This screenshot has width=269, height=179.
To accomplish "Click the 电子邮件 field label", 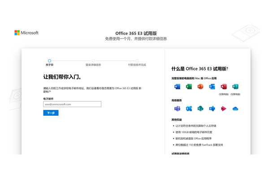I will coord(48,99).
